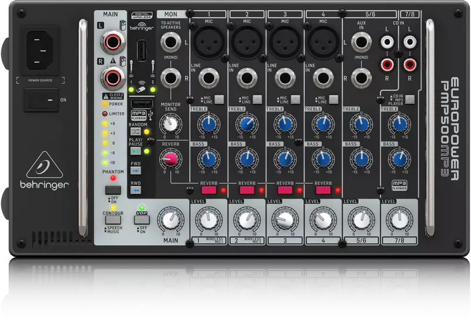Toggle channel 2 MIC/LINE selector button
Viewport: 471px width, 321px height.
coord(257,99)
